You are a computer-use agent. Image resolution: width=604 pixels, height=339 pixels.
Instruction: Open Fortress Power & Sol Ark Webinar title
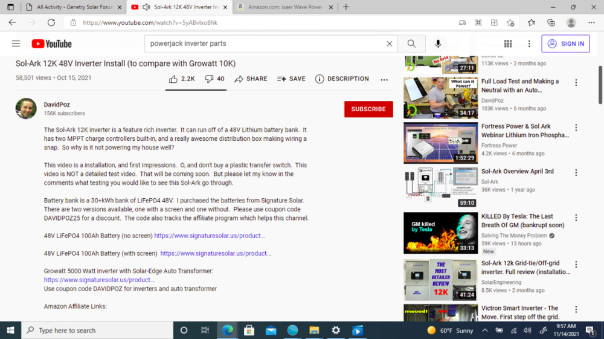pos(525,131)
